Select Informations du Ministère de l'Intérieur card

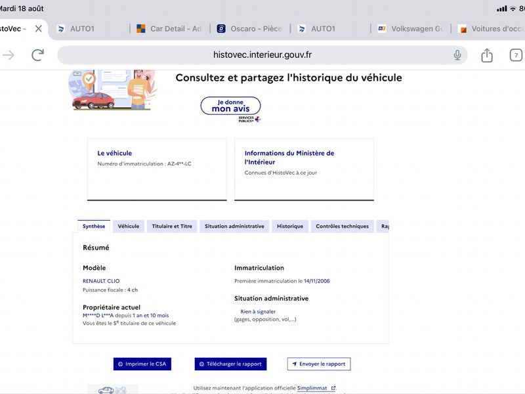(x=304, y=169)
